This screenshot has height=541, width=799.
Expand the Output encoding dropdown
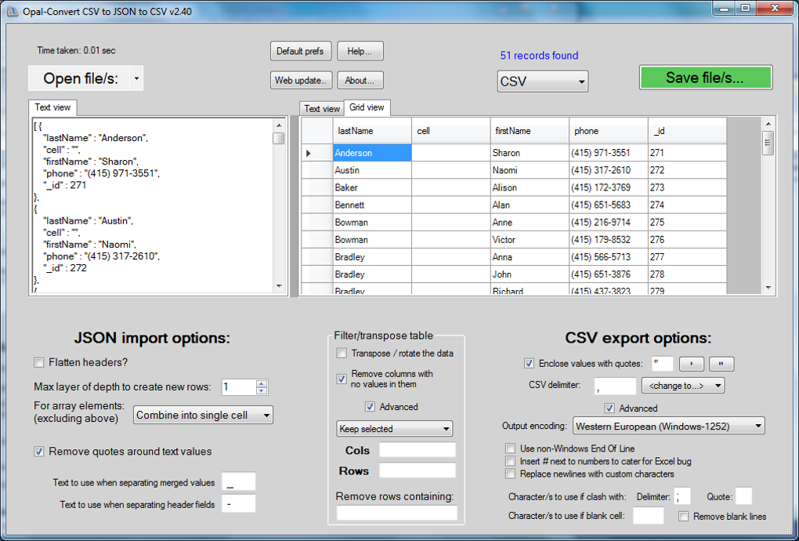tap(669, 426)
